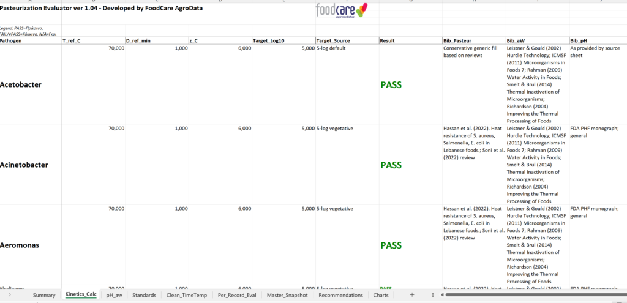This screenshot has height=303, width=627.
Task: Click the horizontal scrollbar left arrow
Action: coord(442,295)
